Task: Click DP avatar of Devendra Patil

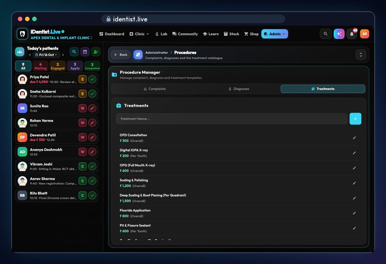Action: (22, 137)
